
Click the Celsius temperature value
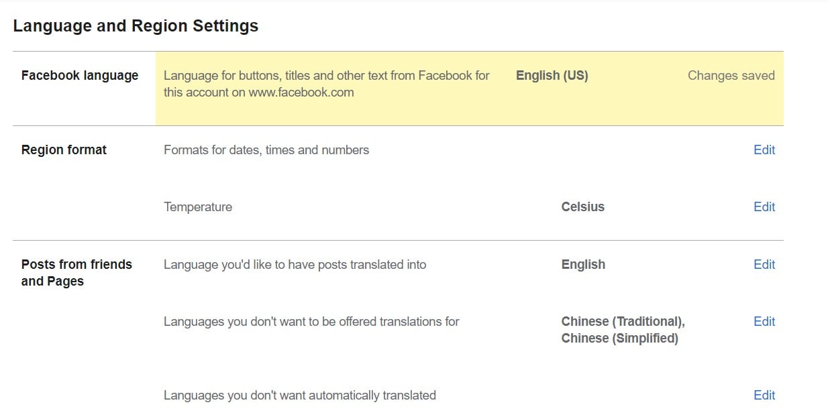(x=583, y=206)
